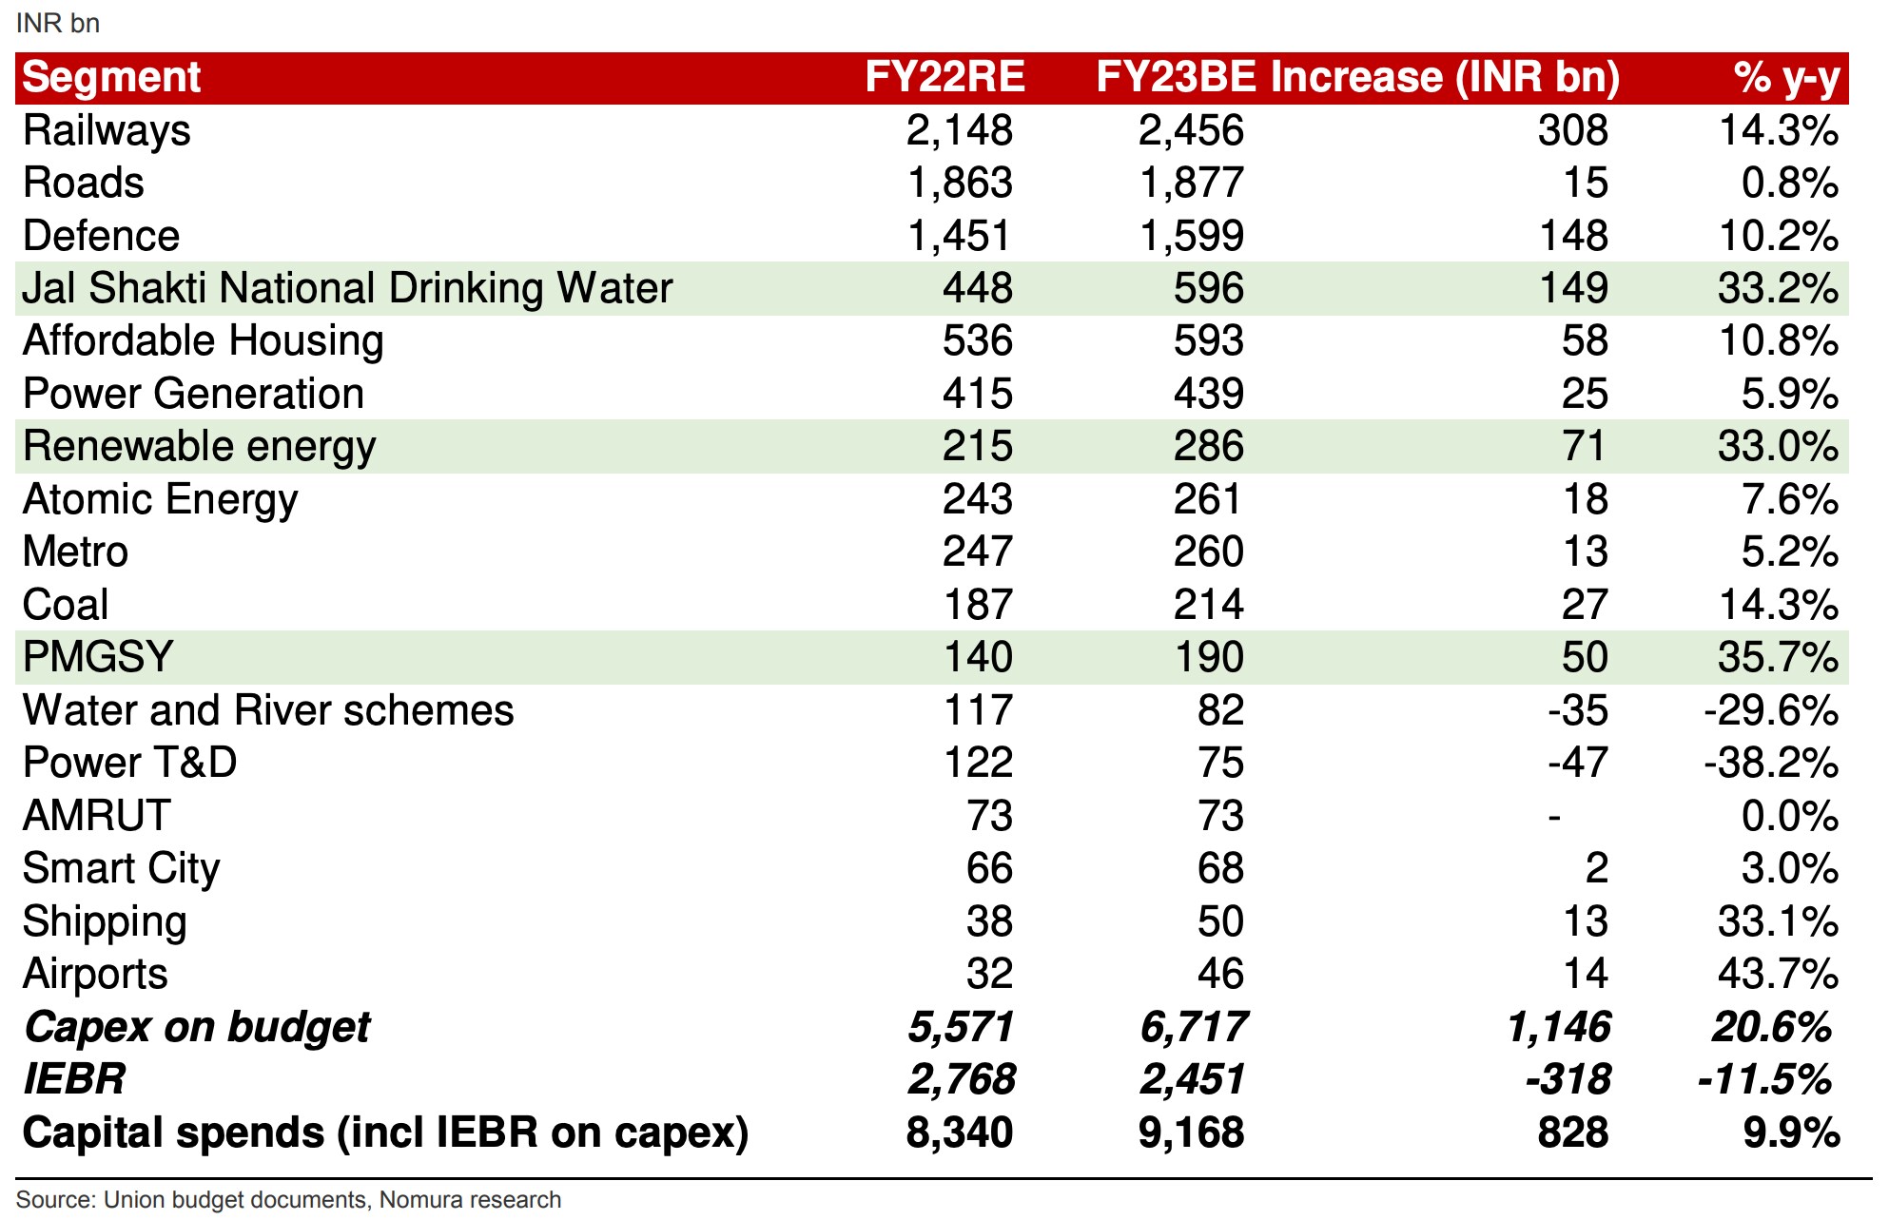Click the INR bn unit label
Viewport: 1889px width, 1220px height.
click(57, 23)
